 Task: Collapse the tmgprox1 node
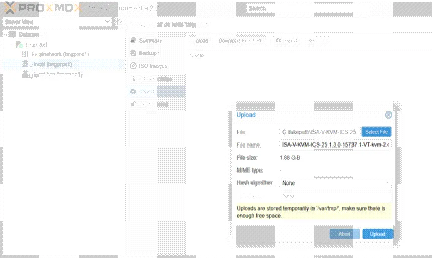(x=12, y=45)
